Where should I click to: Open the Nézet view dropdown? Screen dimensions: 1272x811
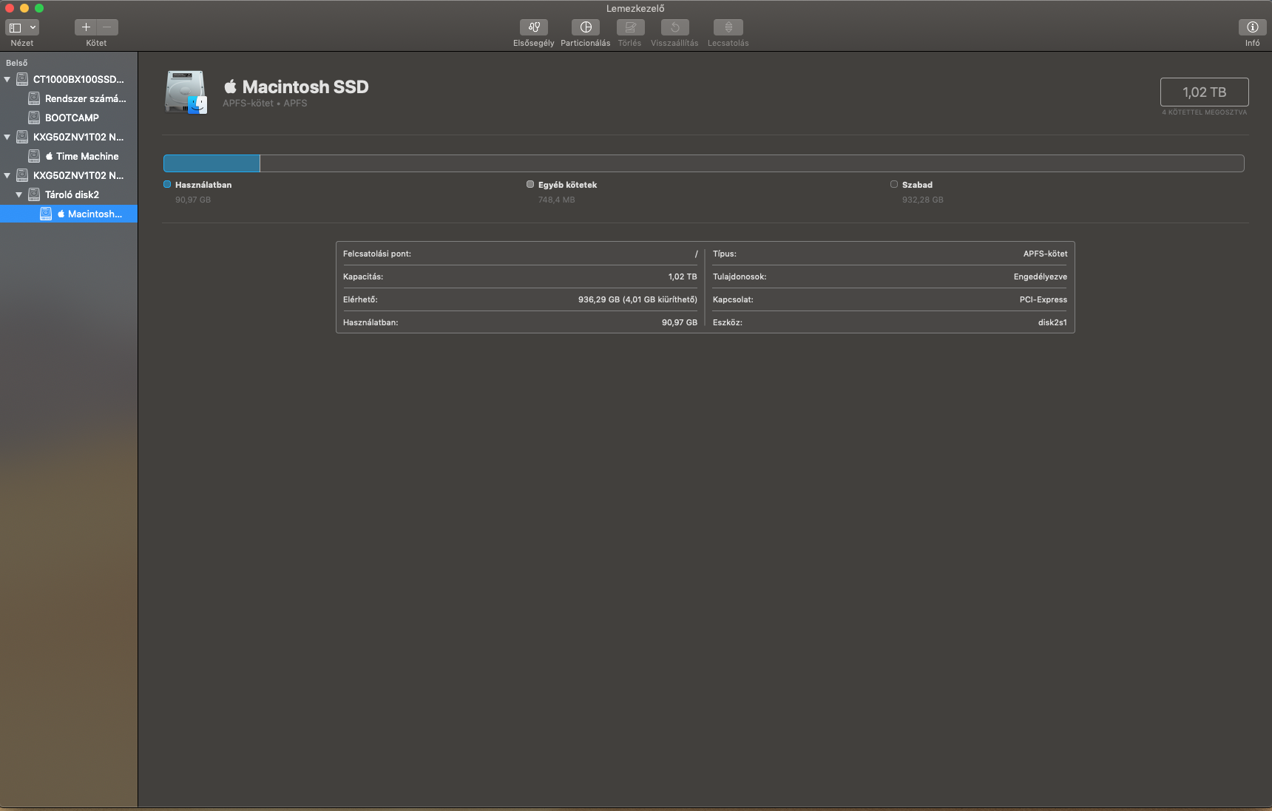click(22, 27)
